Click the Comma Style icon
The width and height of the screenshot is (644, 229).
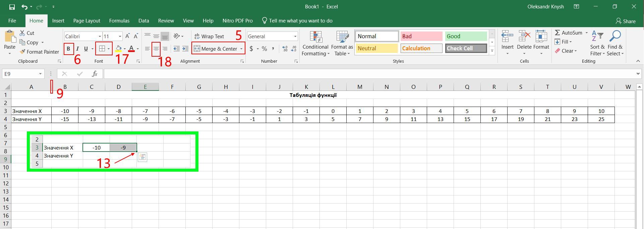point(273,49)
